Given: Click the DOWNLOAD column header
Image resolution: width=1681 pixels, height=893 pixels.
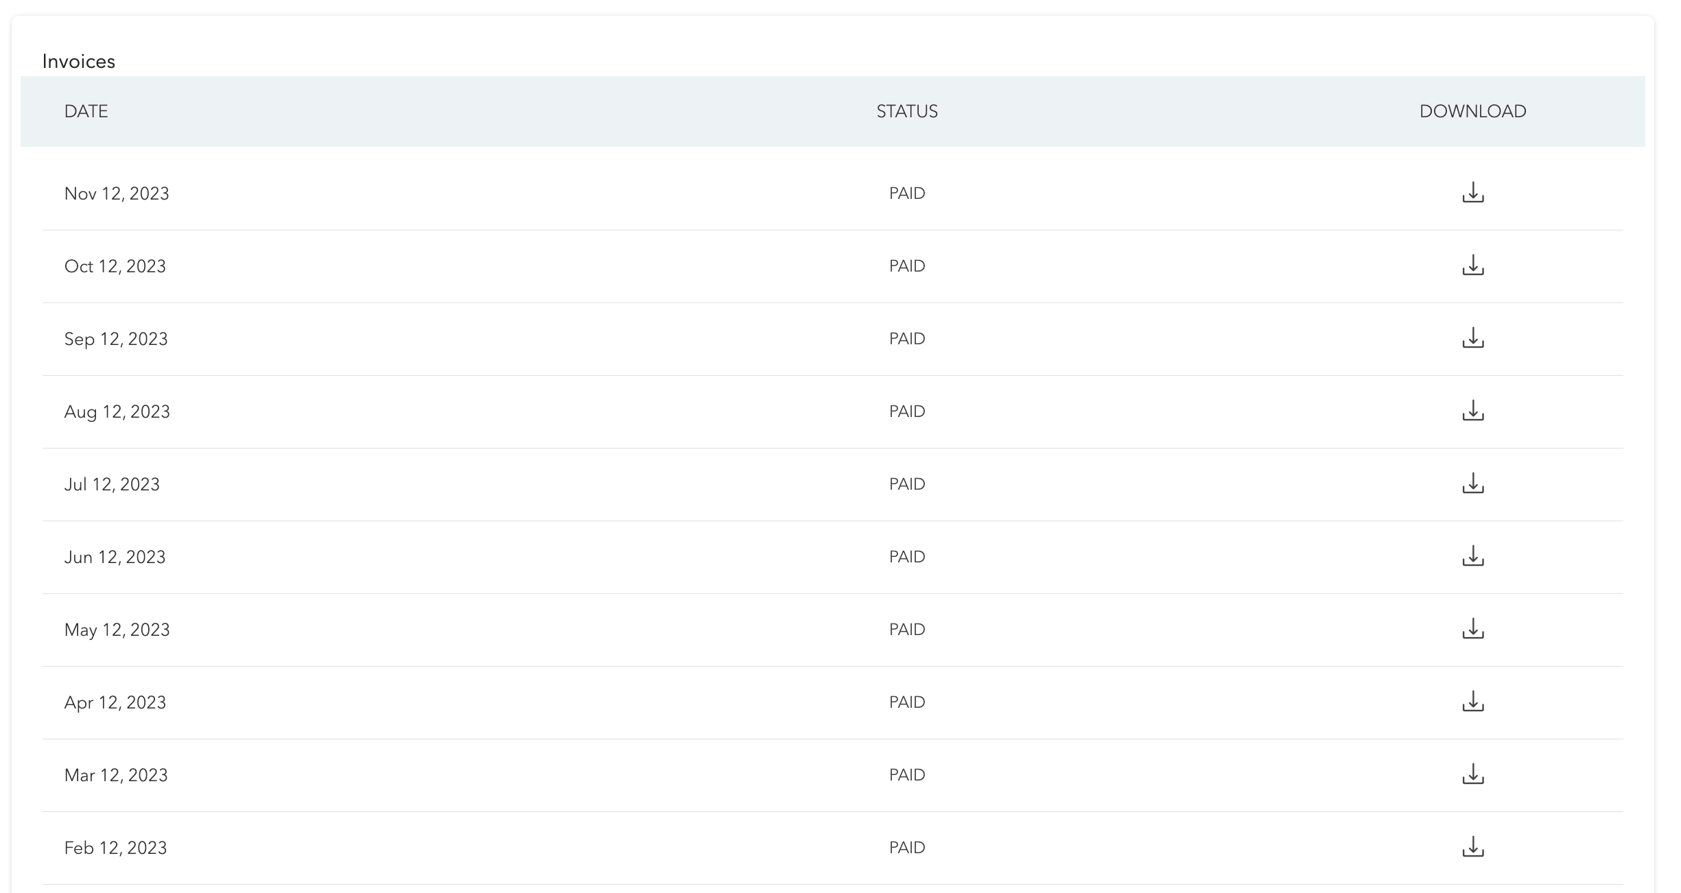Looking at the screenshot, I should click(1472, 111).
